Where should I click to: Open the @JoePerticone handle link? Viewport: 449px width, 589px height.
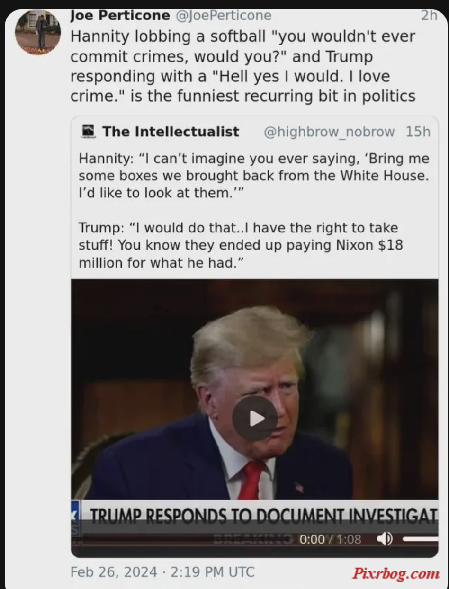224,16
